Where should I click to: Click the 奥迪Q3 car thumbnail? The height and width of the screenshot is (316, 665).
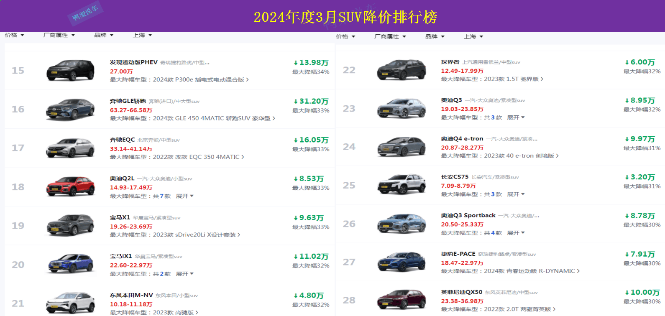pyautogui.click(x=402, y=108)
